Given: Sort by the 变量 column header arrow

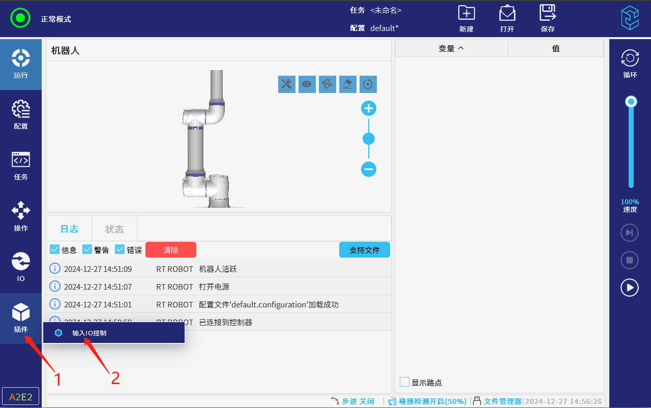Looking at the screenshot, I should [461, 48].
